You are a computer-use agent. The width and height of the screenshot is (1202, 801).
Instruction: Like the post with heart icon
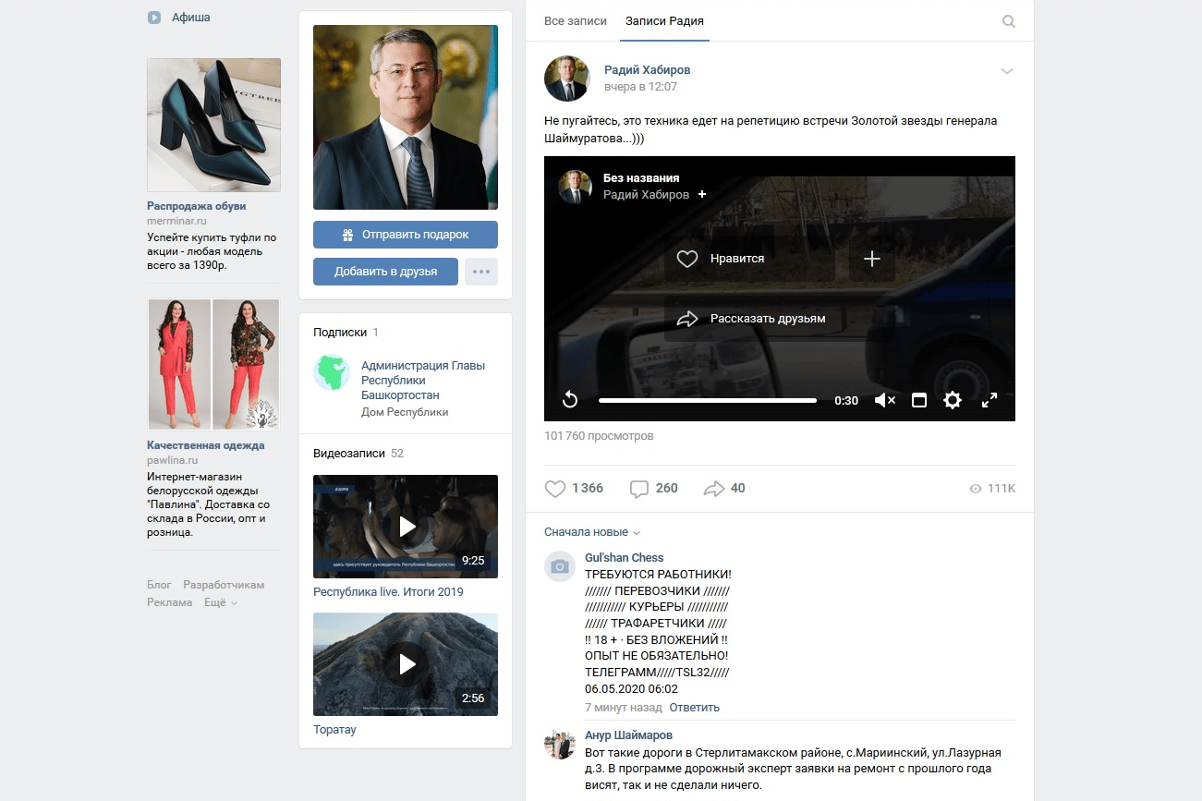tap(555, 489)
